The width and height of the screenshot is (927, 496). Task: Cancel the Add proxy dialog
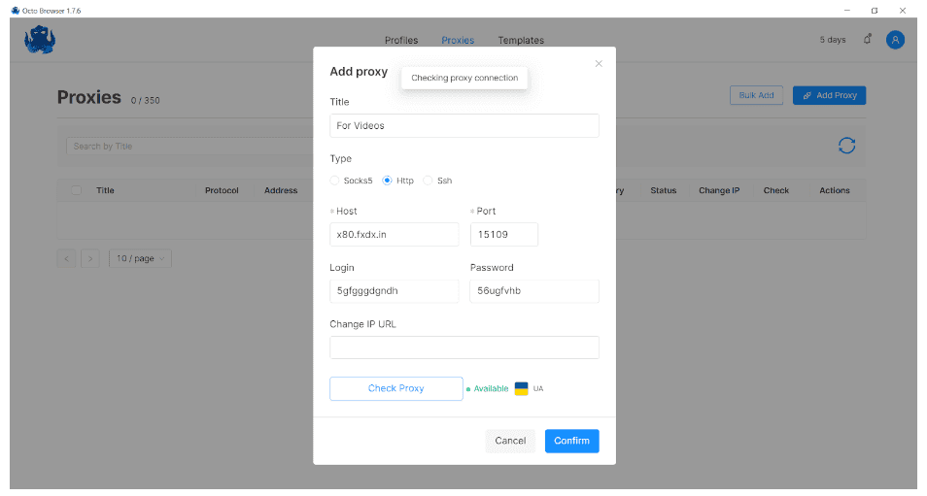pos(510,441)
